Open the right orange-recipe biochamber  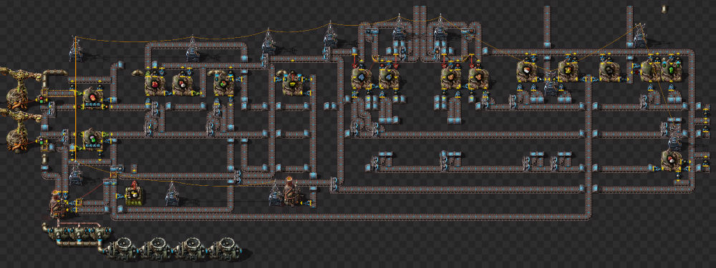(478, 79)
